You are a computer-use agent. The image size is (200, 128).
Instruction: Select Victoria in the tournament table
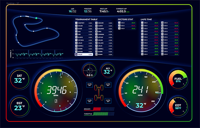(84, 40)
